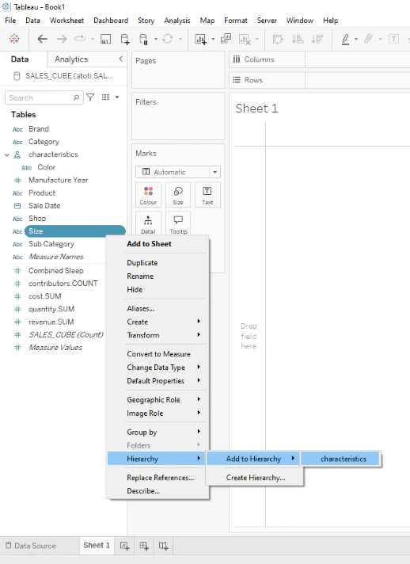This screenshot has height=564, width=410.
Task: Click the Clear Sheet toolbar icon
Action: pos(245,39)
